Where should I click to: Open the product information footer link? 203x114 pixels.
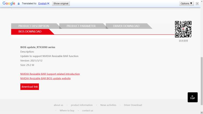[82, 105]
